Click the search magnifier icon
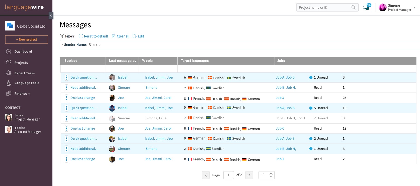 tap(354, 7)
